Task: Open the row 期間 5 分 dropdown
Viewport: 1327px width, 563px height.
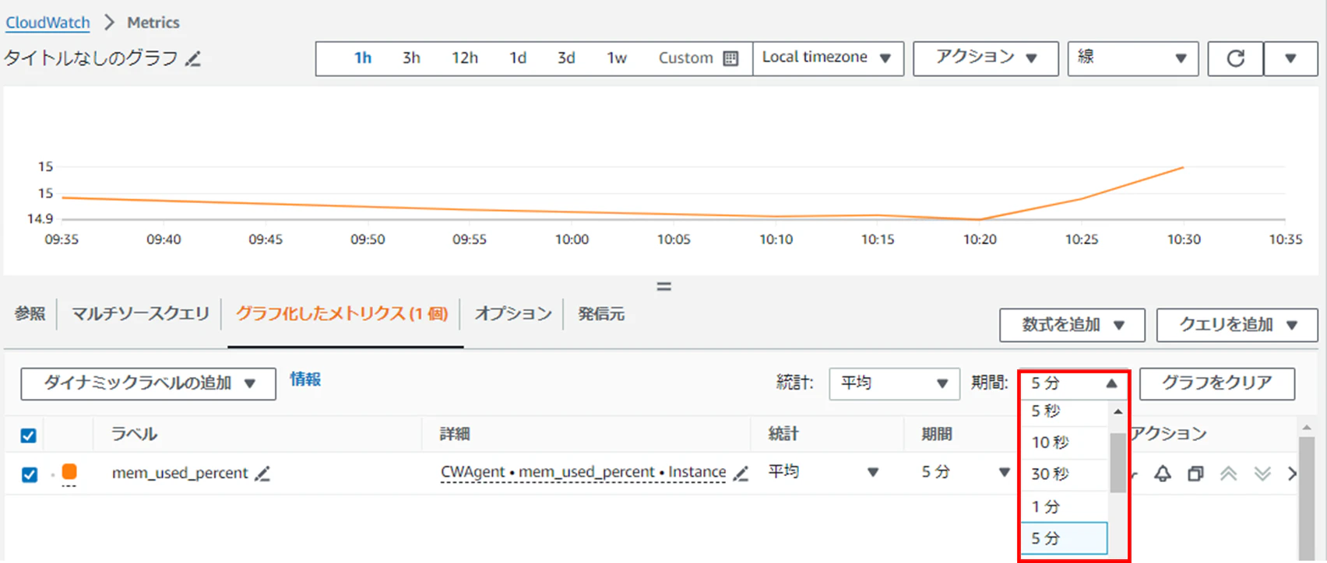Action: coord(965,472)
